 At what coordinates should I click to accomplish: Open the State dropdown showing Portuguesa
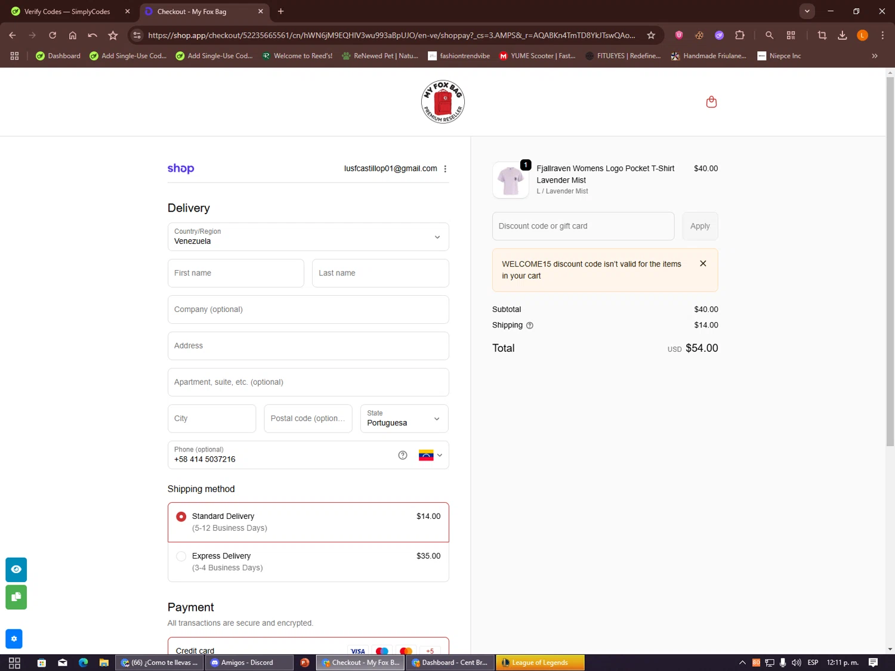(x=404, y=419)
